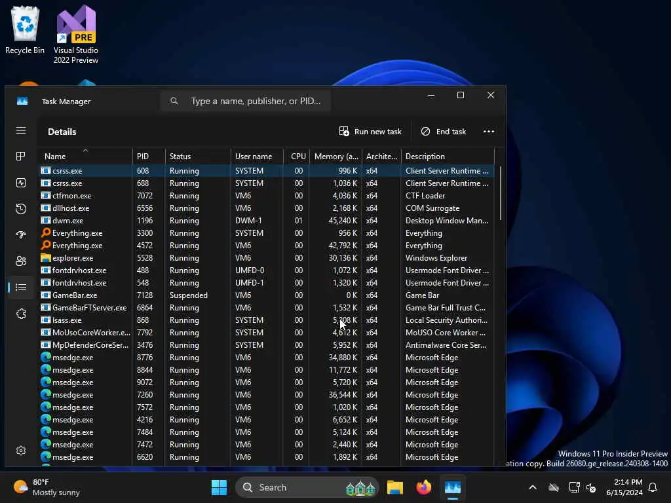Launch Firefox from the taskbar
The image size is (671, 503).
click(424, 487)
